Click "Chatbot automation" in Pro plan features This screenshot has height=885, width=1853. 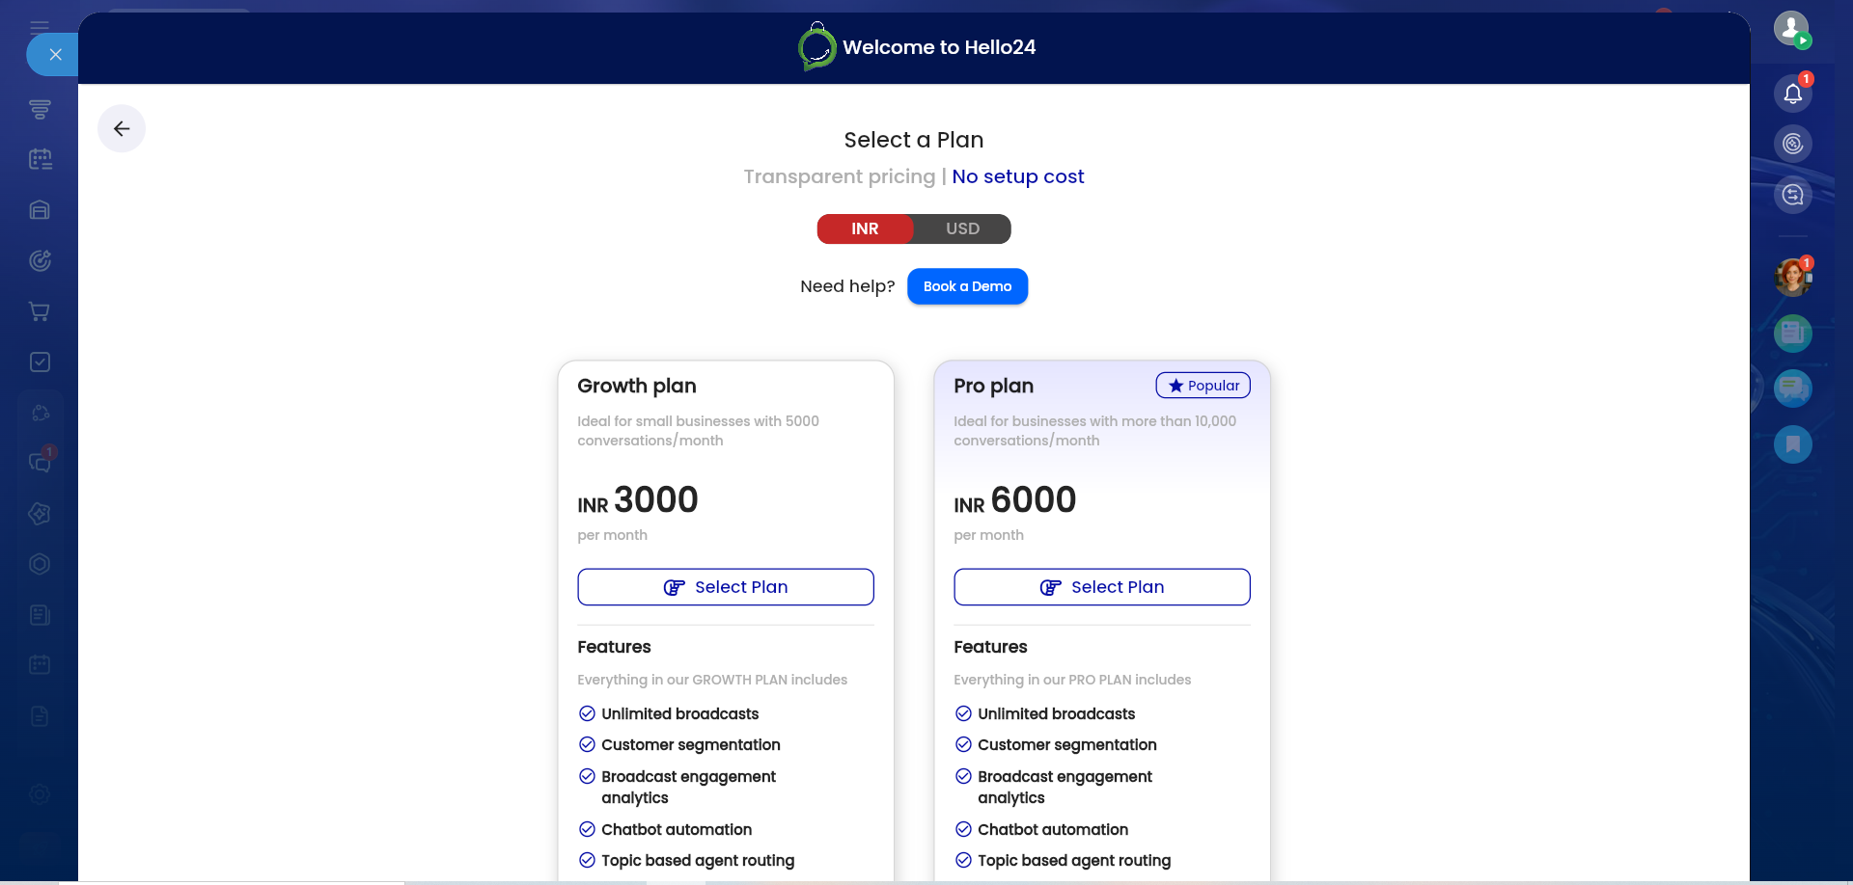click(1053, 829)
